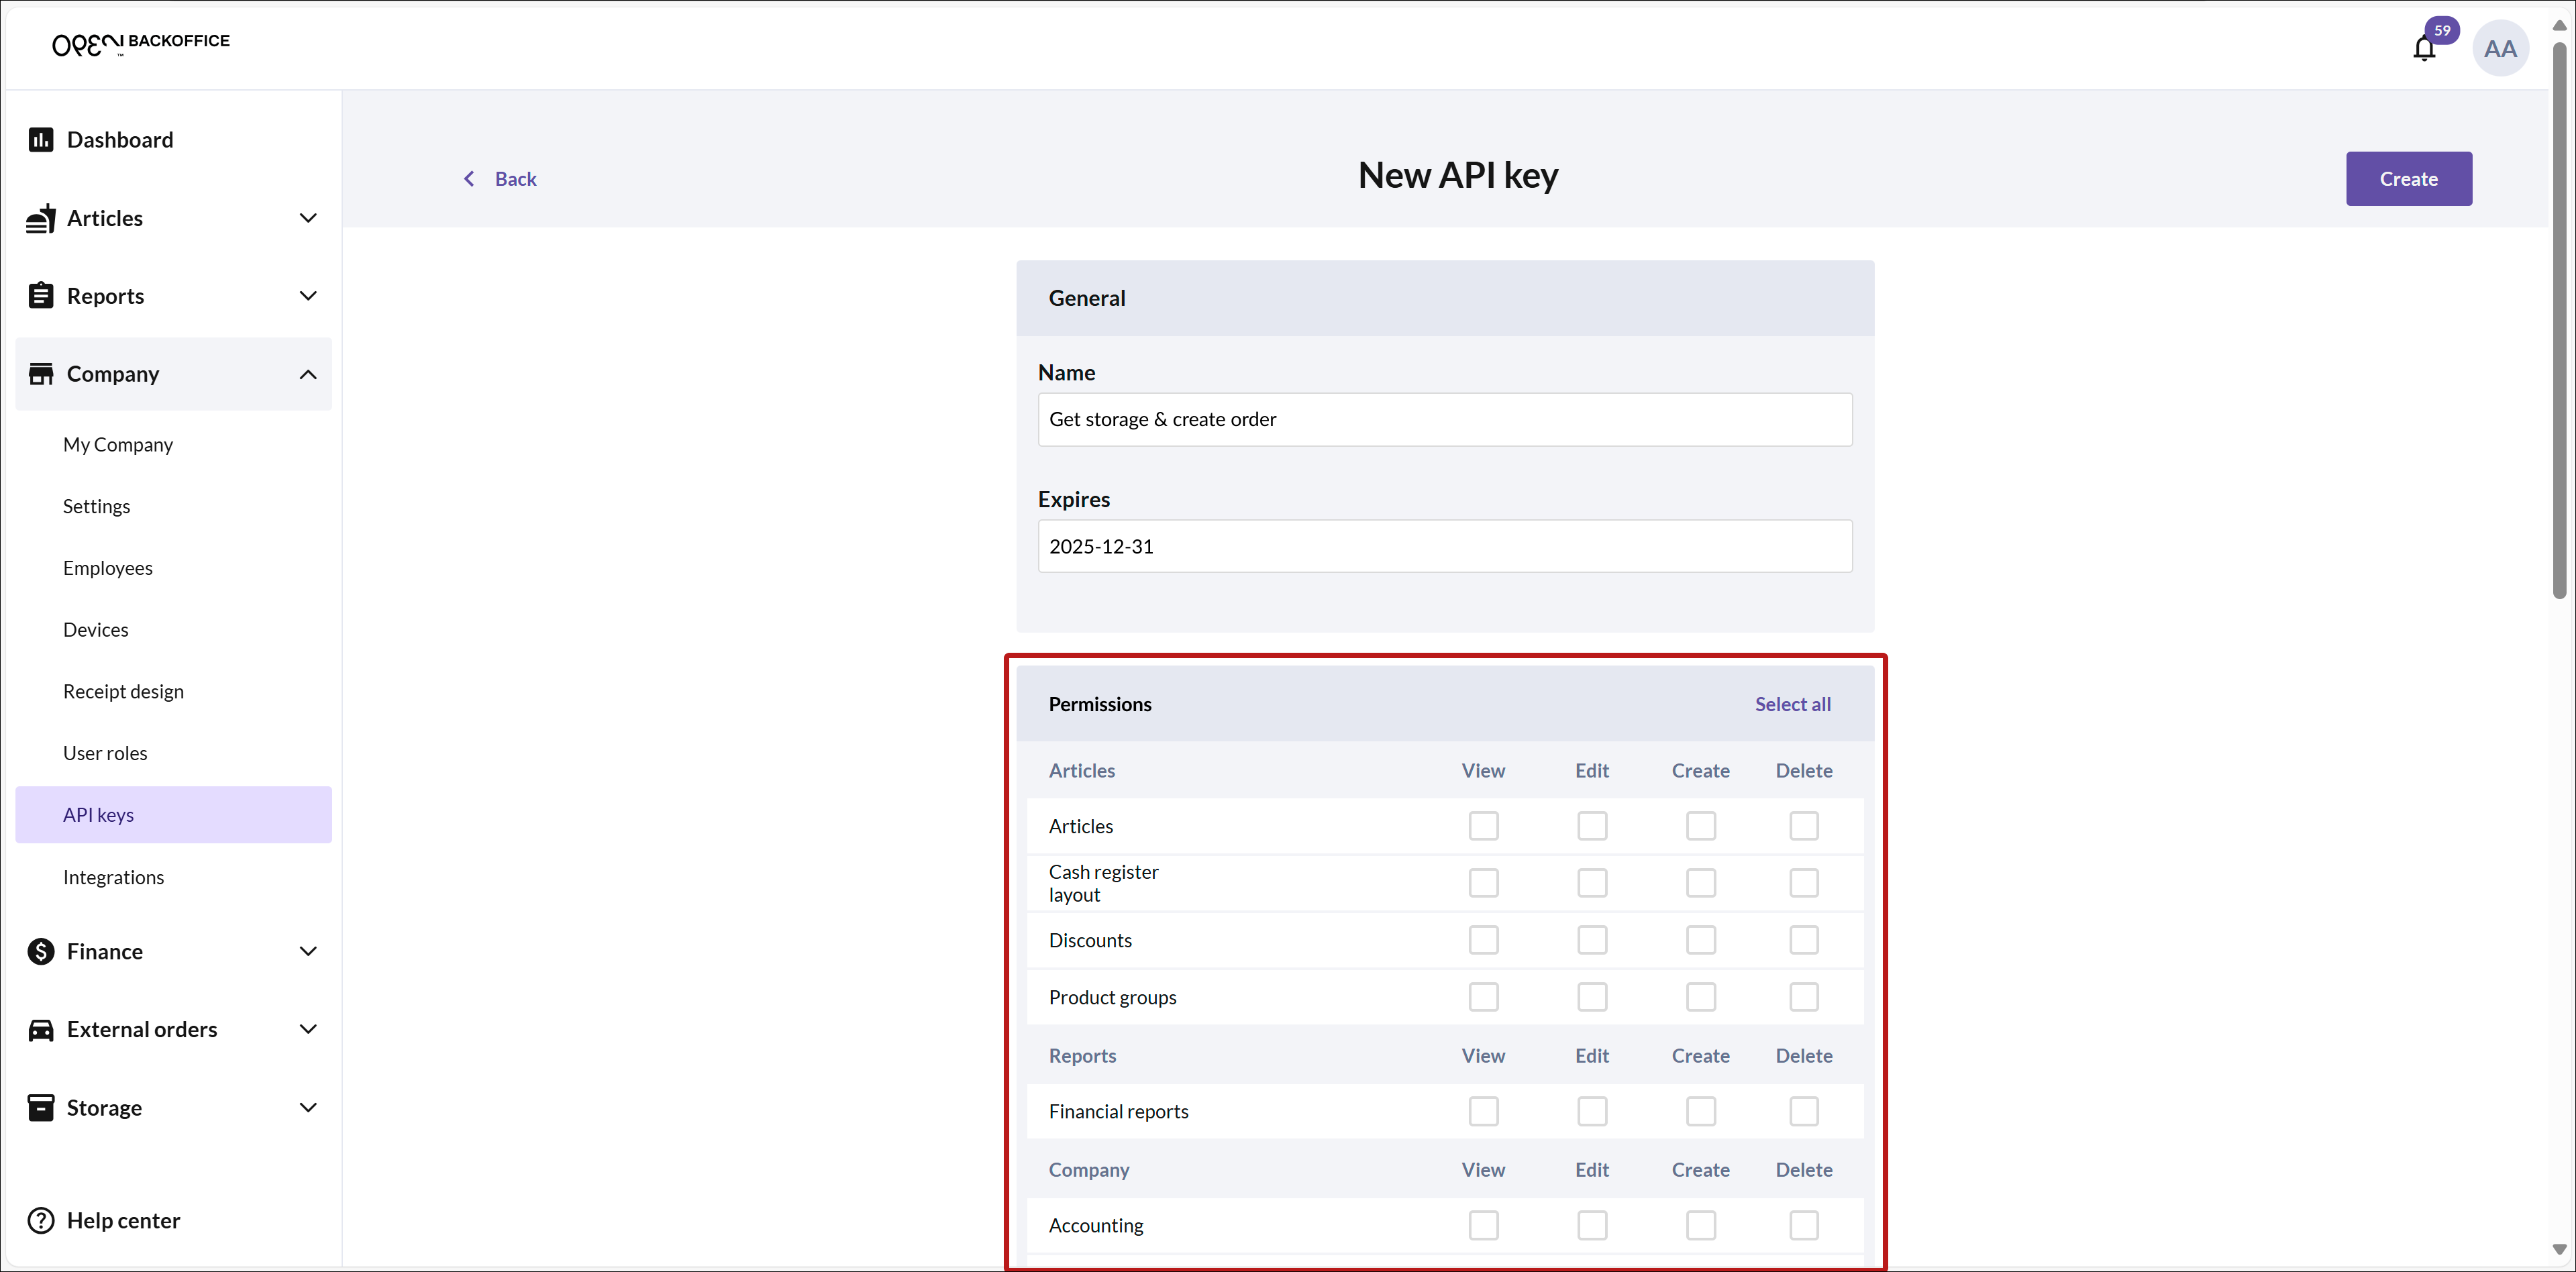Image resolution: width=2576 pixels, height=1272 pixels.
Task: Check Product groups Create checkbox
Action: (x=1701, y=997)
